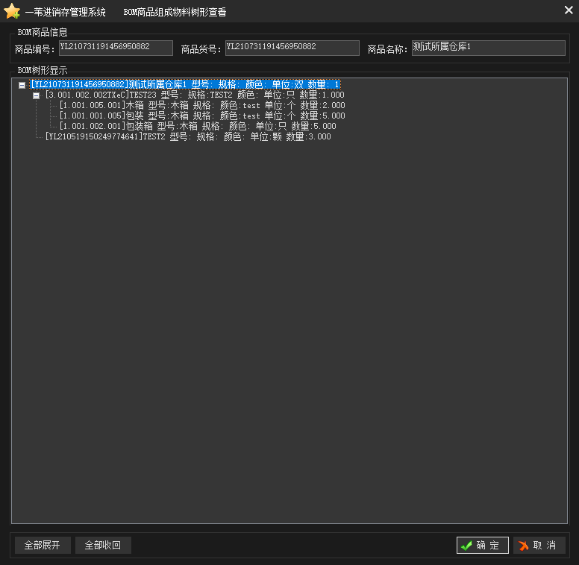Click the 商品货号 input field
The image size is (579, 565).
tap(292, 48)
